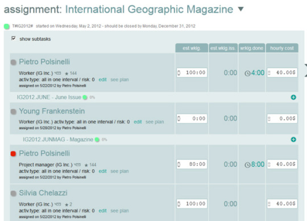Click see plan for Silvia Chelazzi
Viewport: 307px width, 221px height.
tap(119, 211)
